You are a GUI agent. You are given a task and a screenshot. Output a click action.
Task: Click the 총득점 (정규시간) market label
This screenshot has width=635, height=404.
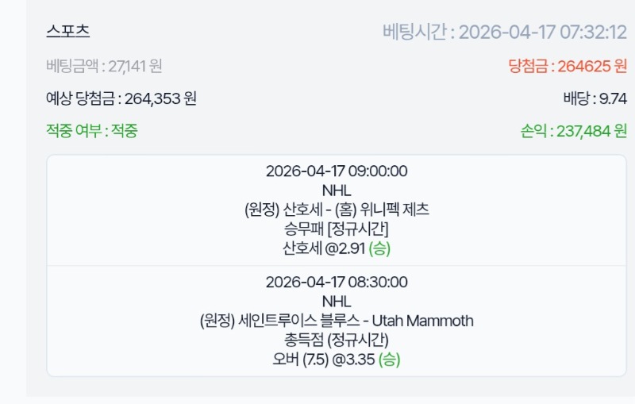337,340
